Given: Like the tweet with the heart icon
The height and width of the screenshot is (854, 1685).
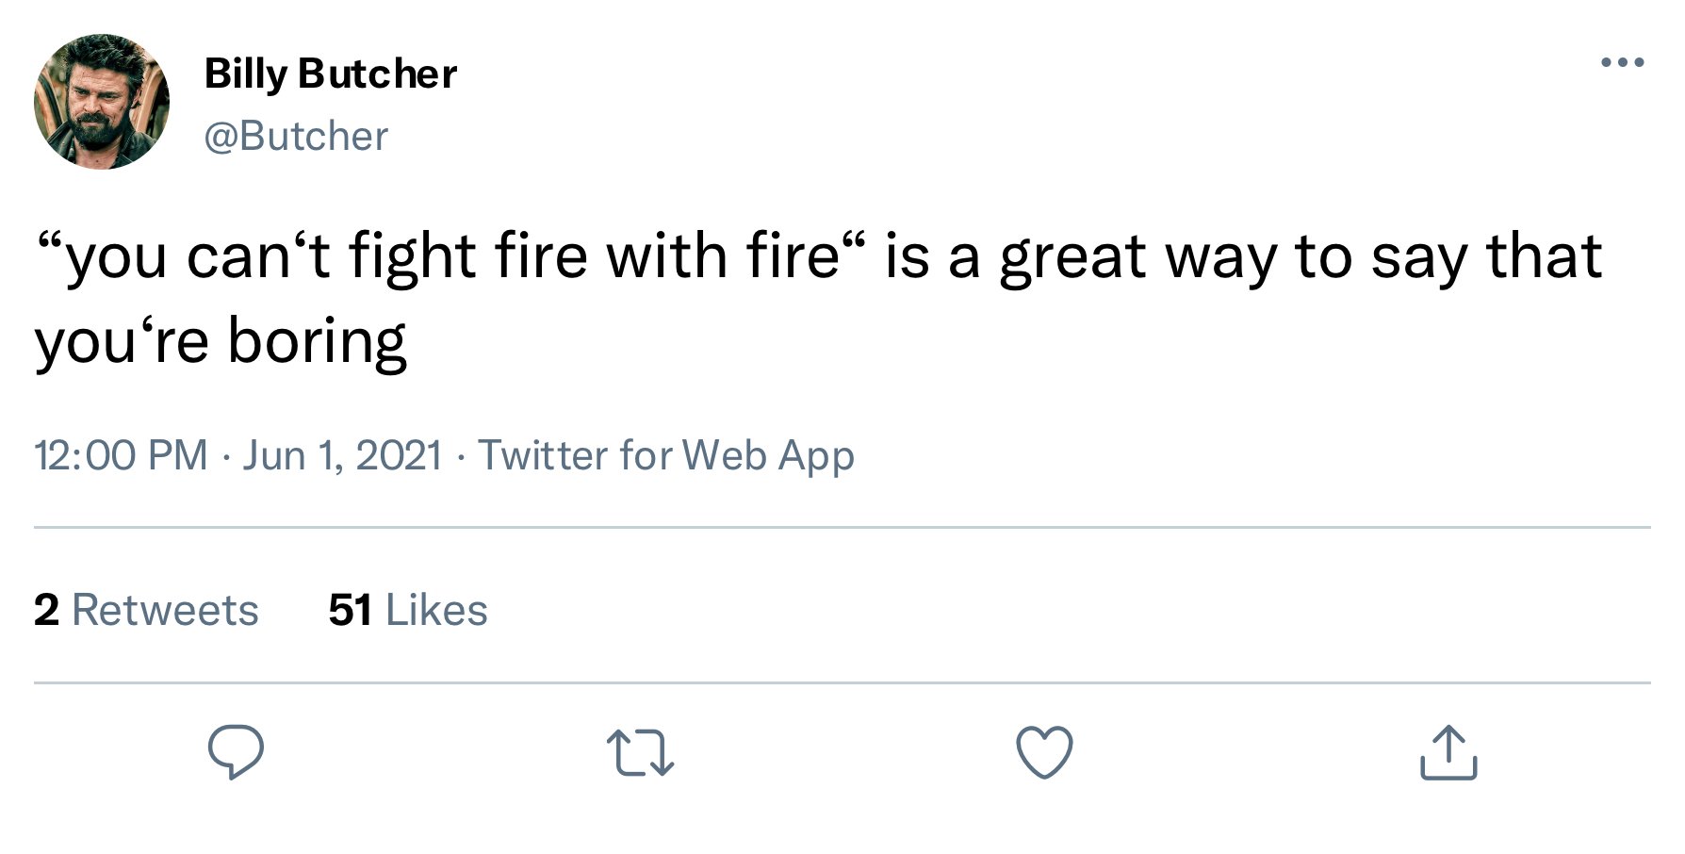Looking at the screenshot, I should (1044, 752).
